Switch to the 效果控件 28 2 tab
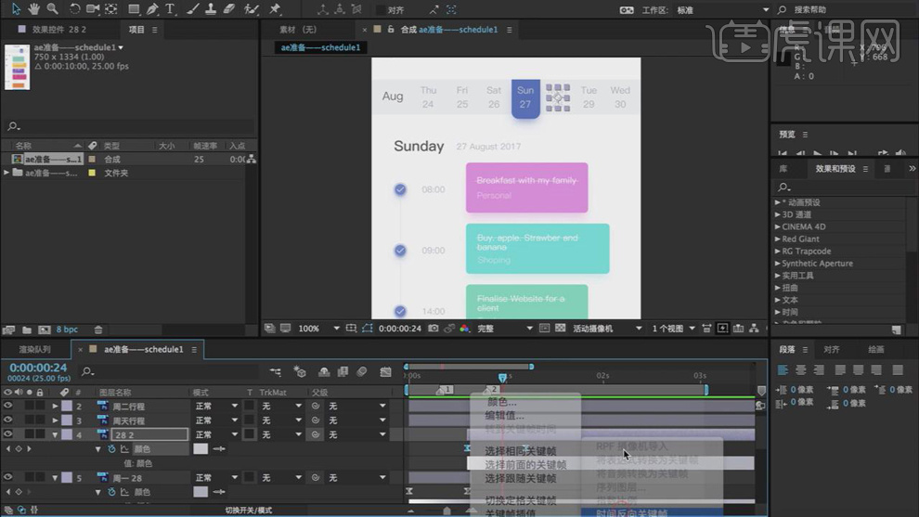 tap(58, 30)
